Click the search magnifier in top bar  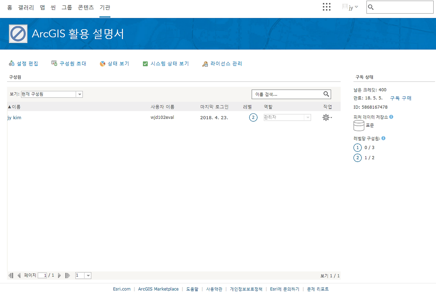point(371,7)
